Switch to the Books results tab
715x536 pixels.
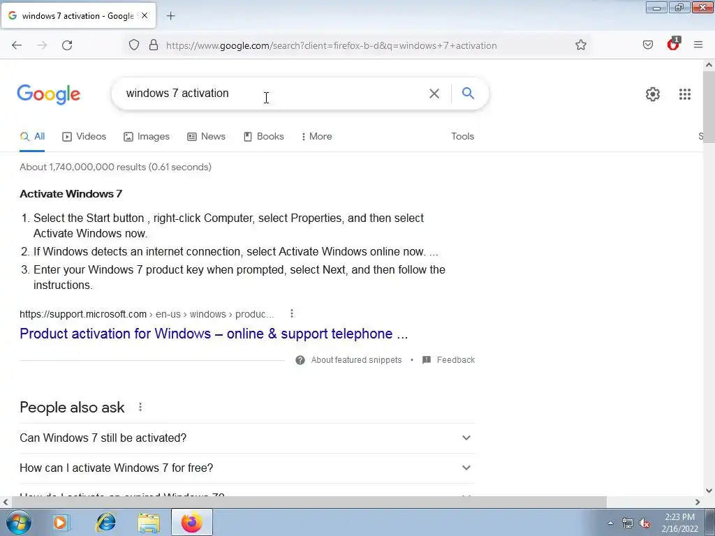[x=264, y=136]
